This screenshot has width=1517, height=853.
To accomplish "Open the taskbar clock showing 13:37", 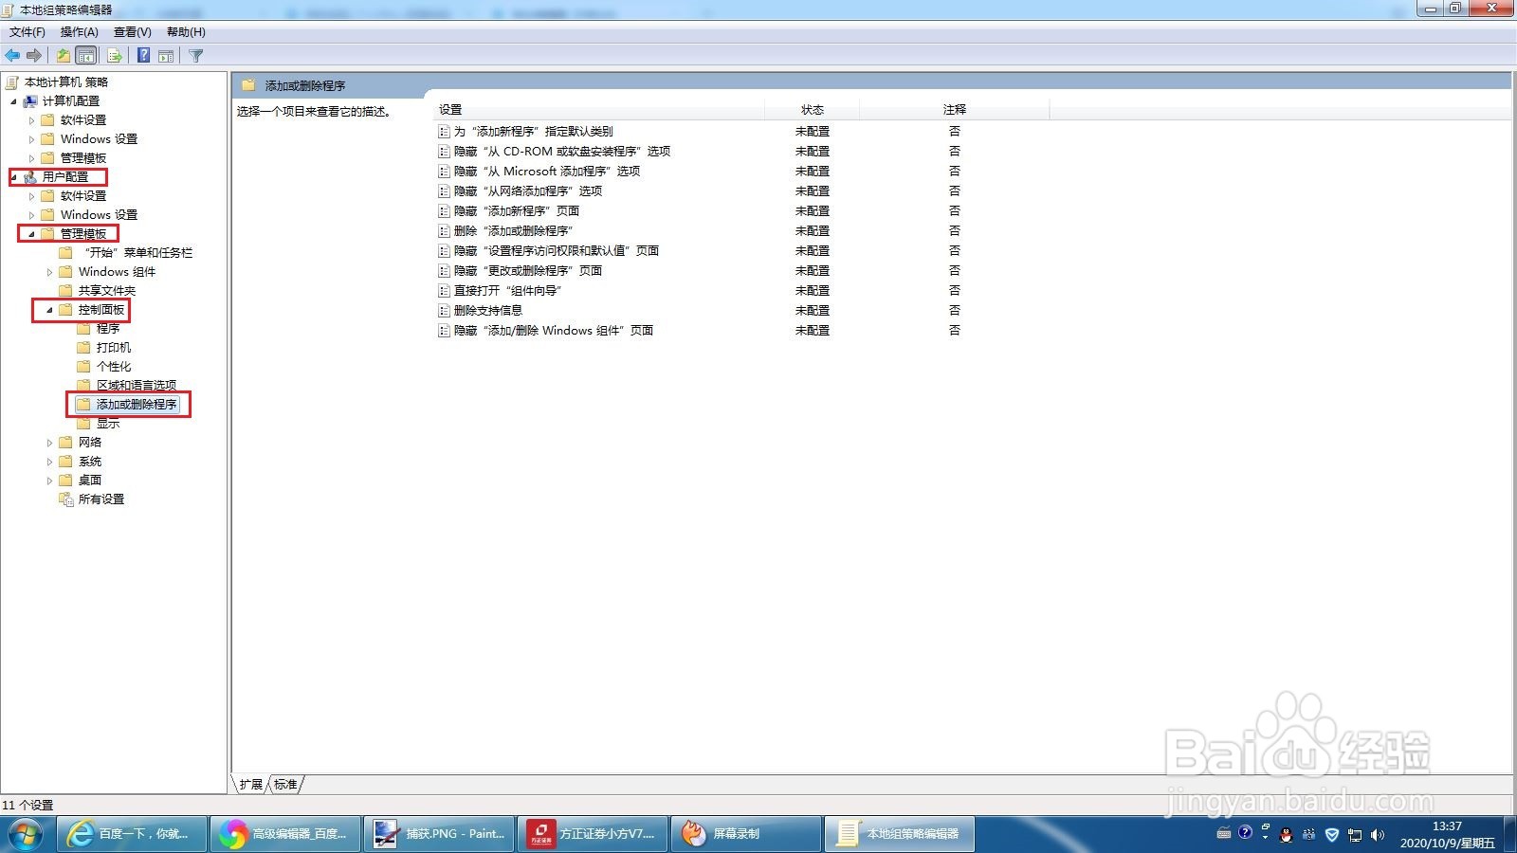I will (x=1448, y=835).
